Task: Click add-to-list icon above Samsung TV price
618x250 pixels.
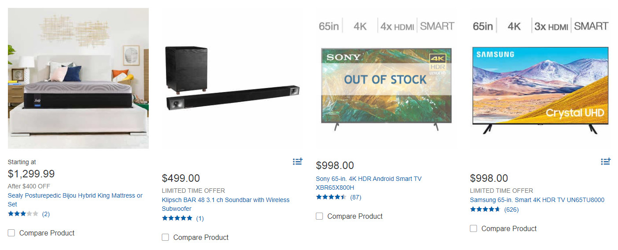Action: (606, 162)
